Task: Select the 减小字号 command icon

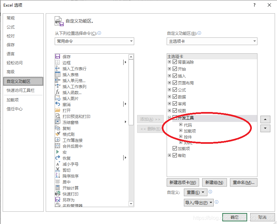Action: tap(58, 164)
